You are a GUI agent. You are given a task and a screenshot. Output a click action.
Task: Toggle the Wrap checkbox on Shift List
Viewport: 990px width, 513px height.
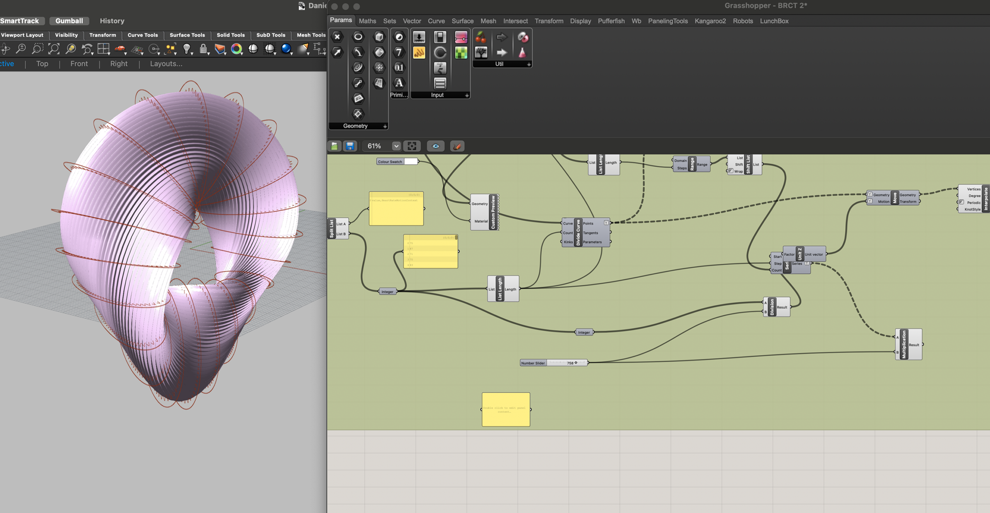coord(731,171)
